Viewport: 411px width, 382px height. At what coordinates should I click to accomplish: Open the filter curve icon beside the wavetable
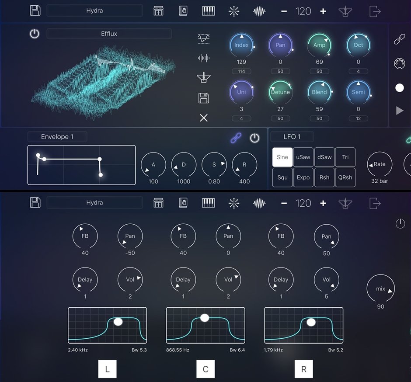pyautogui.click(x=203, y=38)
